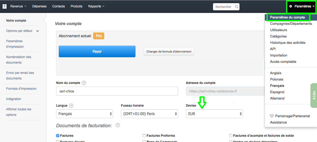Enable the Factures Proforma checkbox
The image size is (317, 142).
click(x=144, y=136)
